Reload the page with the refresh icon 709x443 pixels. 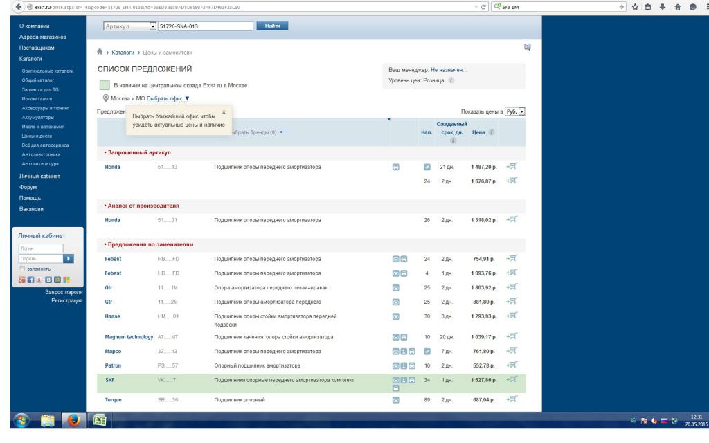click(x=483, y=7)
